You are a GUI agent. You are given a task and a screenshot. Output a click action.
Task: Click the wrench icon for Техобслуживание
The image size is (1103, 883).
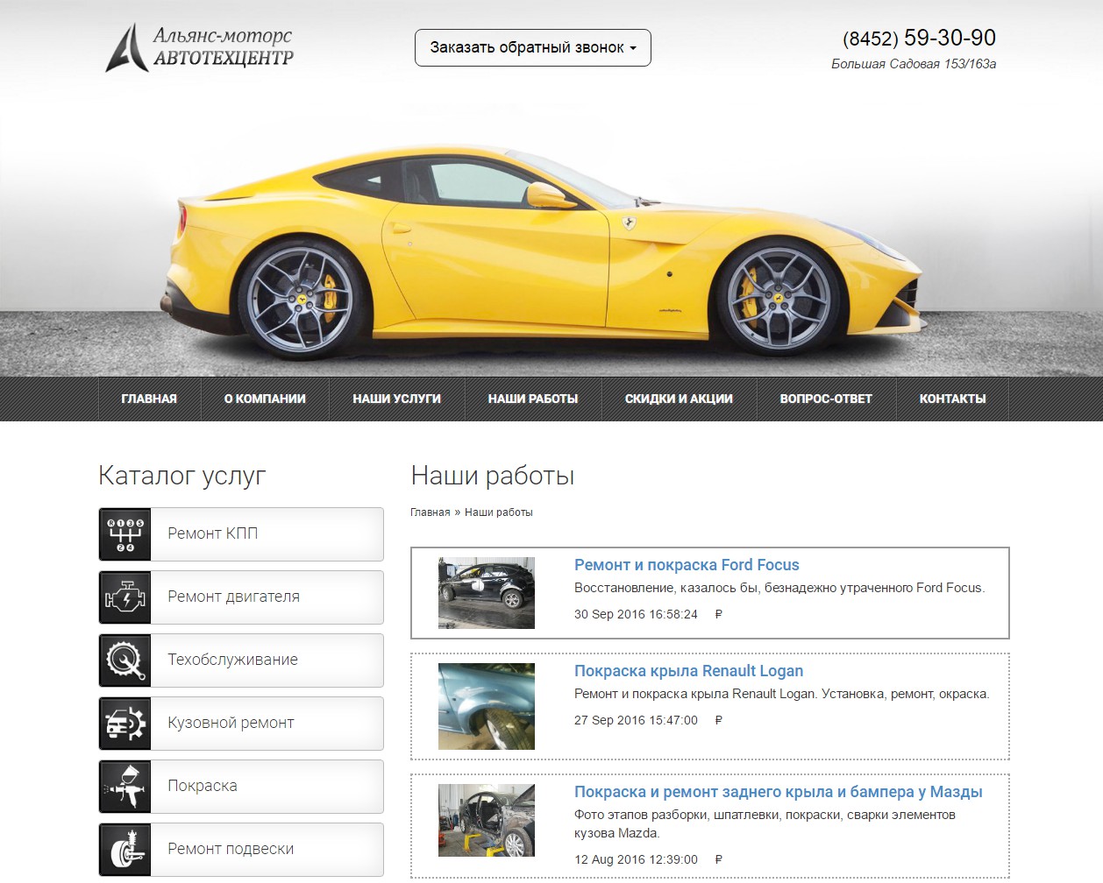(125, 660)
